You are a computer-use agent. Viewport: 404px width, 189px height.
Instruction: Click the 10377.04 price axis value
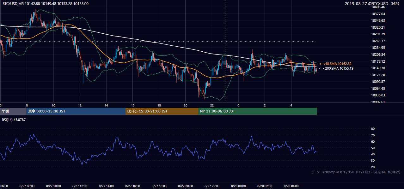(x=378, y=14)
